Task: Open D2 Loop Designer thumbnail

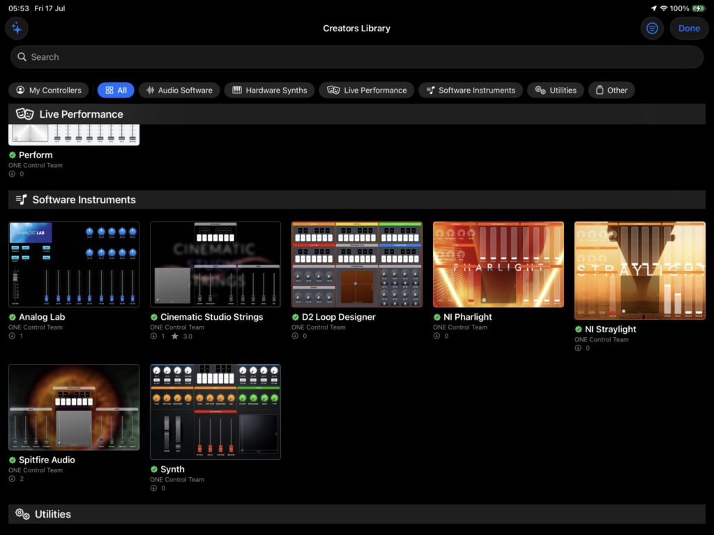Action: click(x=357, y=264)
